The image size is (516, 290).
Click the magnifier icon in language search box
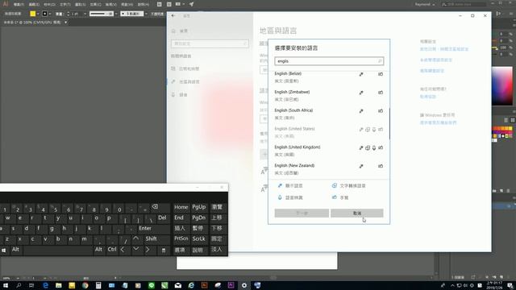tap(380, 61)
